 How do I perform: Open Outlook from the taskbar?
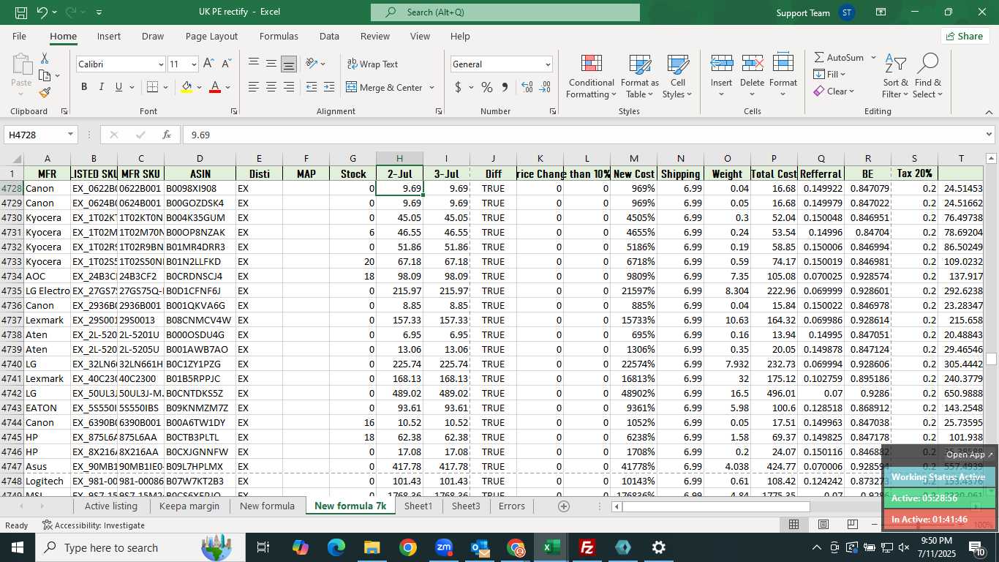click(480, 547)
